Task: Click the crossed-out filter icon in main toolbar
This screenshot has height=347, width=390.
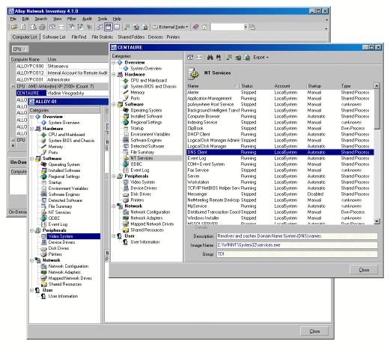Action: tap(89, 27)
